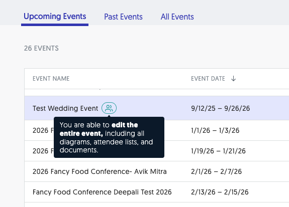The width and height of the screenshot is (289, 207).
Task: Switch to the Past Events tab
Action: (123, 17)
